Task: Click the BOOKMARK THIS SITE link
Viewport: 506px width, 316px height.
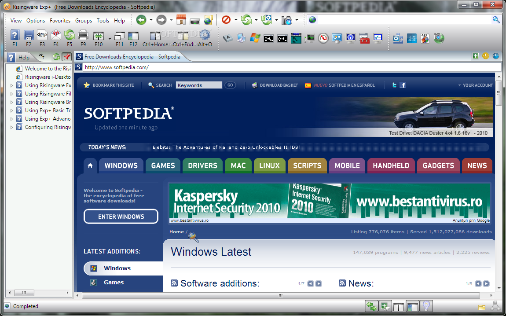Action: click(x=109, y=85)
